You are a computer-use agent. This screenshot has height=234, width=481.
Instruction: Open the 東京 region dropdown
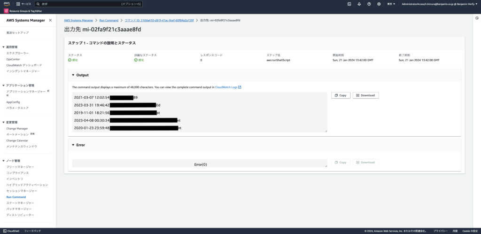click(x=391, y=4)
